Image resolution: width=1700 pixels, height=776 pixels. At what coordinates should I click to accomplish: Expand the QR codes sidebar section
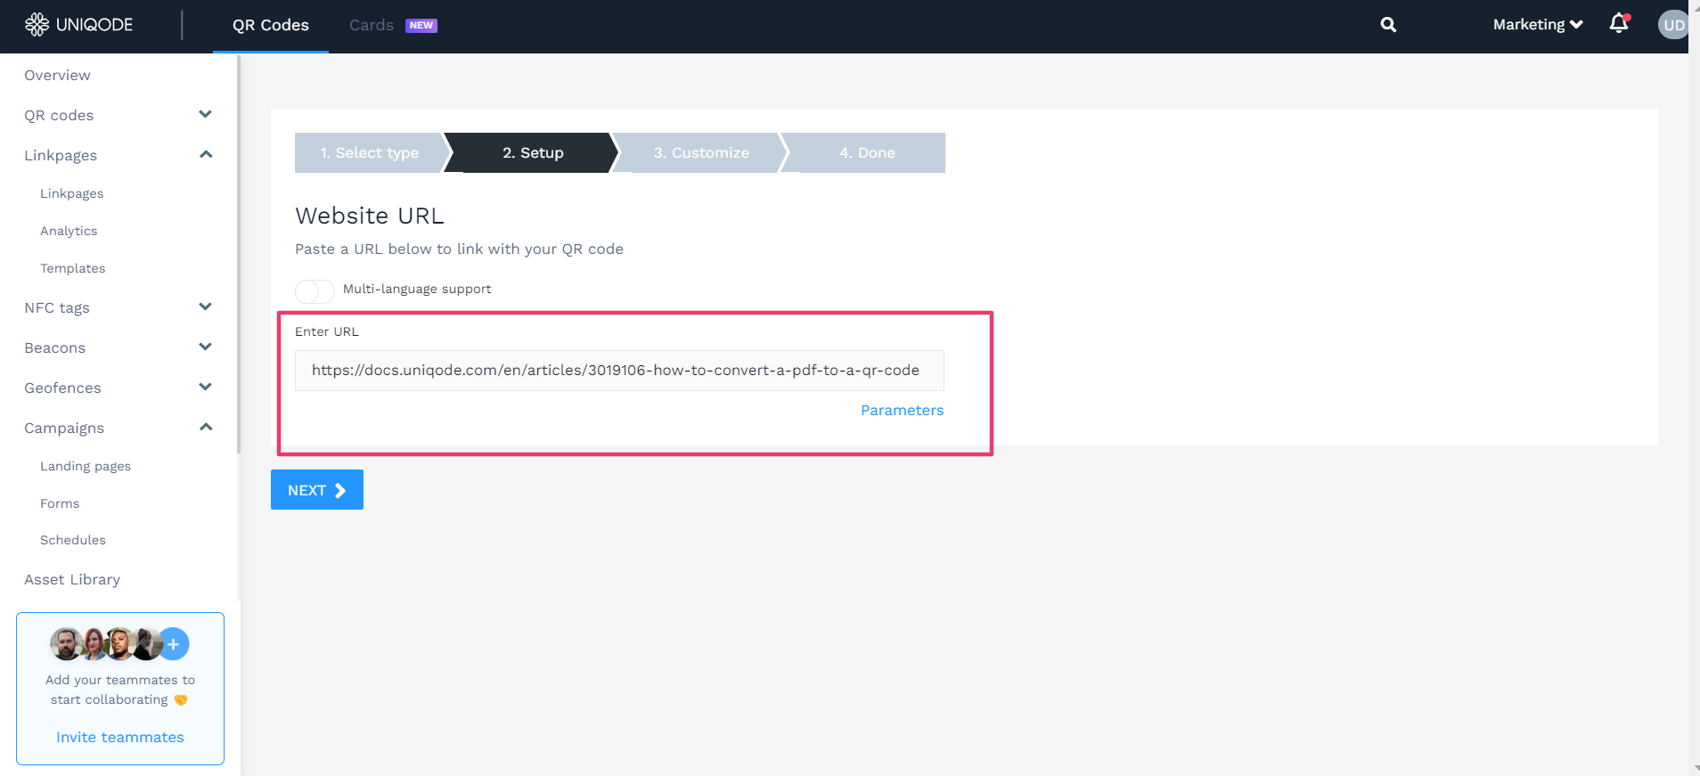205,114
